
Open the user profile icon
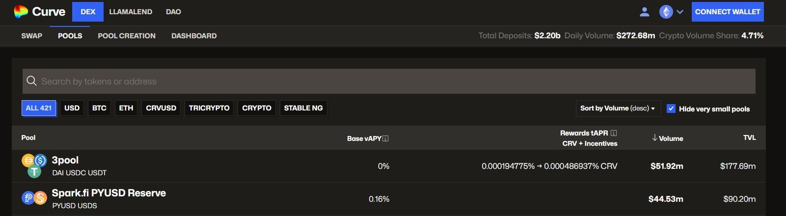(645, 12)
